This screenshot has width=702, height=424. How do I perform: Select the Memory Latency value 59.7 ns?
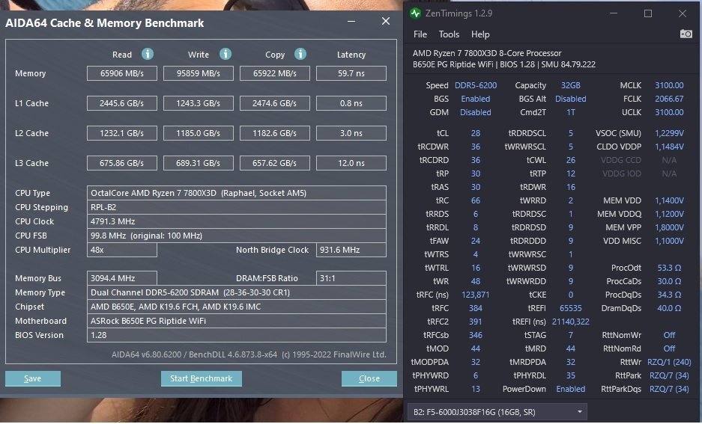coord(351,73)
